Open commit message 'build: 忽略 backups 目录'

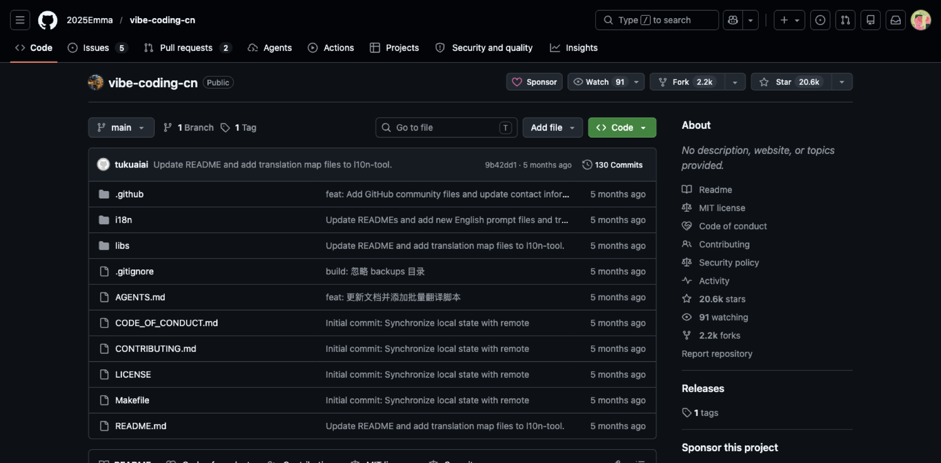(x=375, y=271)
